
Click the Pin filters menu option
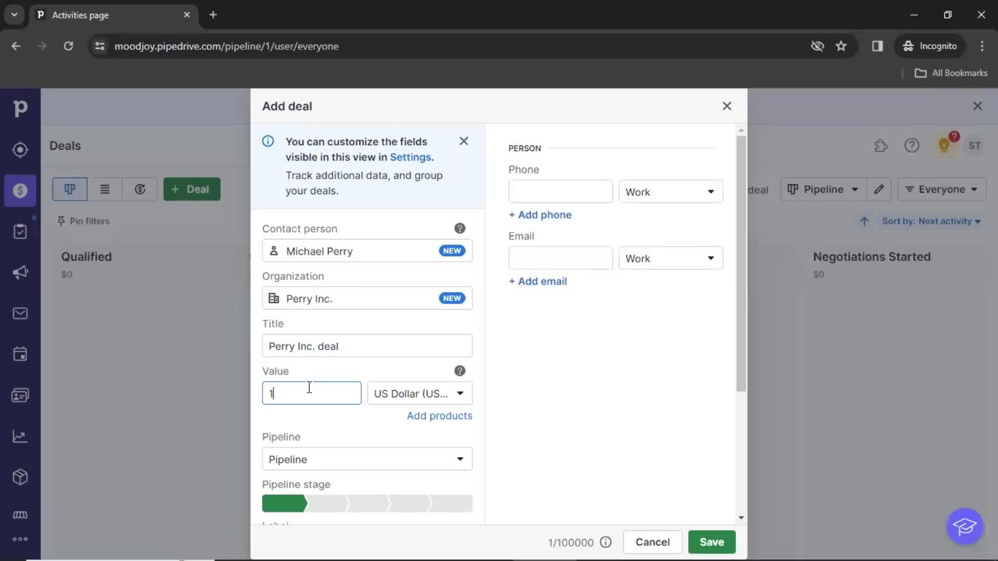click(84, 221)
